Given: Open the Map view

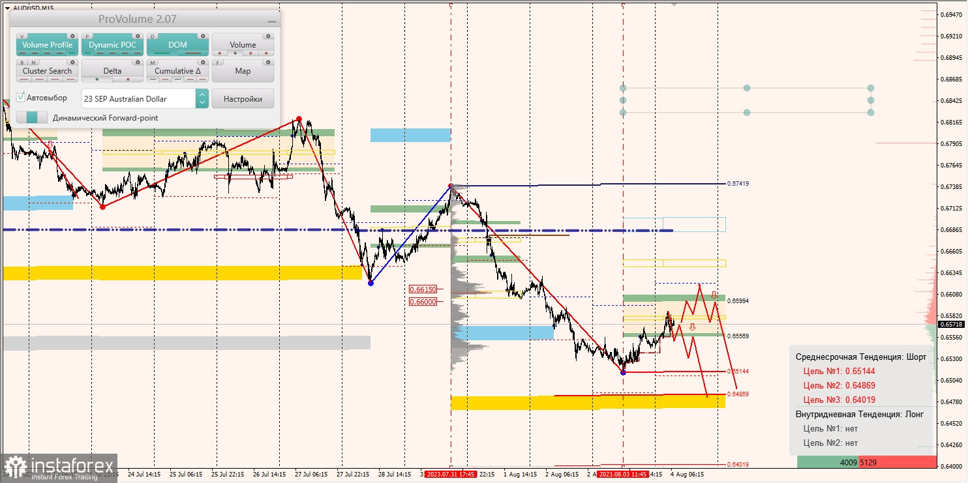Looking at the screenshot, I should [x=243, y=71].
